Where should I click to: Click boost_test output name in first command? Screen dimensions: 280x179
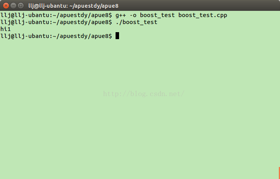pyautogui.click(x=157, y=15)
